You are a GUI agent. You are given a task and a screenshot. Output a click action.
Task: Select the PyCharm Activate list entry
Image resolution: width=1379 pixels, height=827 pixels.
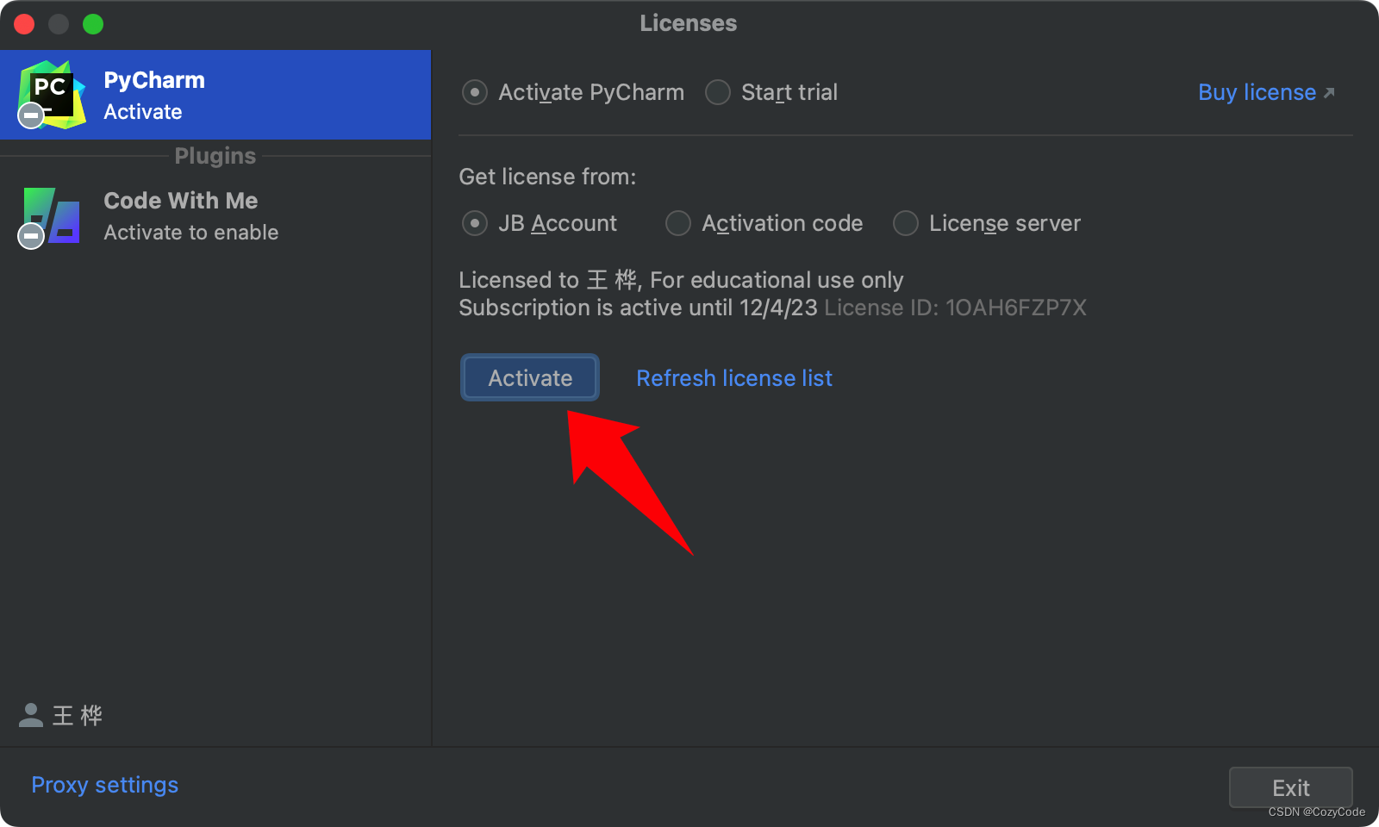[x=215, y=95]
